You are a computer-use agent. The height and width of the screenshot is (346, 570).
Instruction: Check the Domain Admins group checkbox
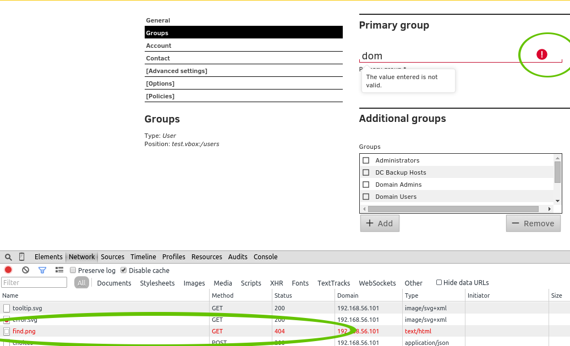pyautogui.click(x=366, y=185)
